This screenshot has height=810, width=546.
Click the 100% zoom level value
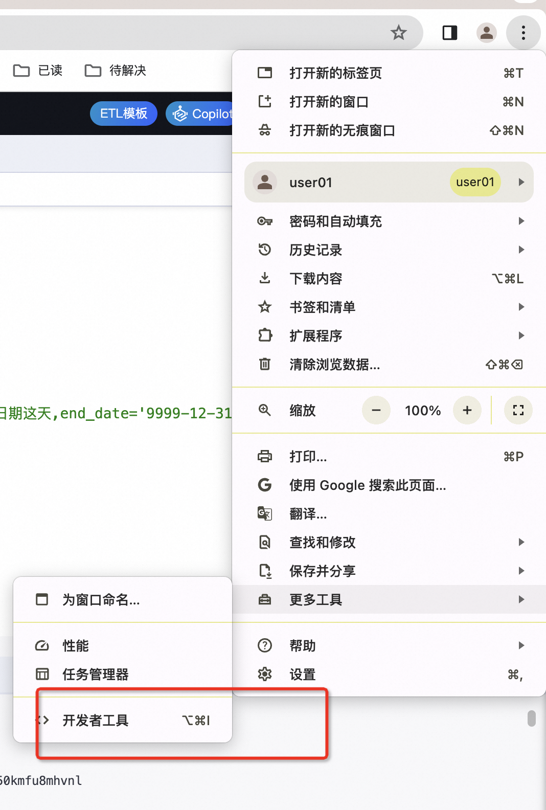pyautogui.click(x=423, y=410)
